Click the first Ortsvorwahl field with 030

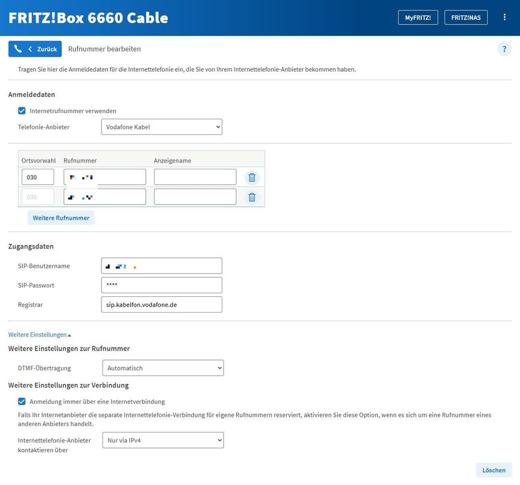pyautogui.click(x=38, y=177)
